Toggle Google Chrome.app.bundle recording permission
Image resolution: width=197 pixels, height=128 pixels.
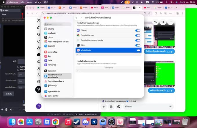point(138,41)
